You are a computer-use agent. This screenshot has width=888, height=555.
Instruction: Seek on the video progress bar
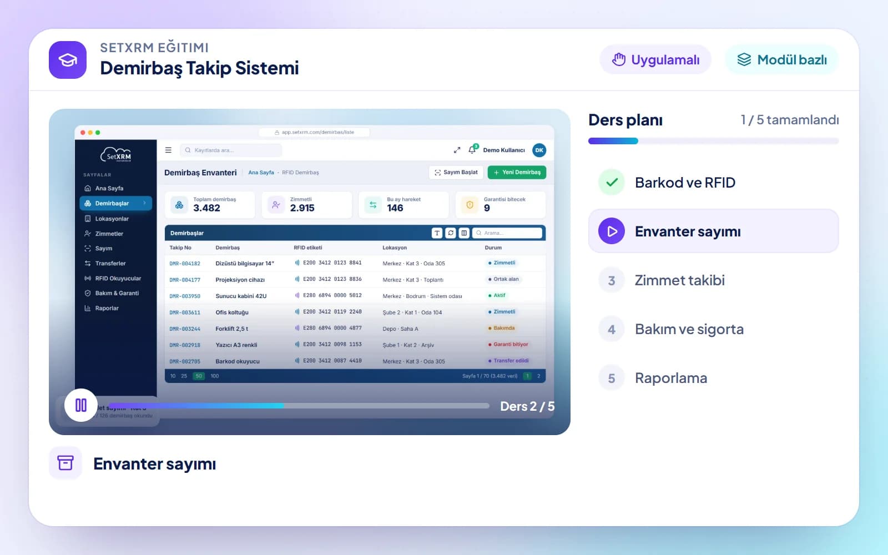pos(299,406)
